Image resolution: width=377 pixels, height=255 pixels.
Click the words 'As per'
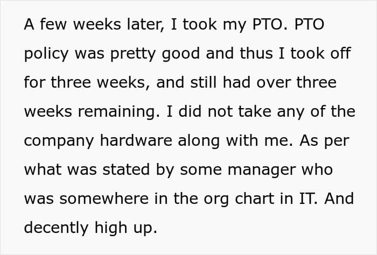[x=324, y=141]
